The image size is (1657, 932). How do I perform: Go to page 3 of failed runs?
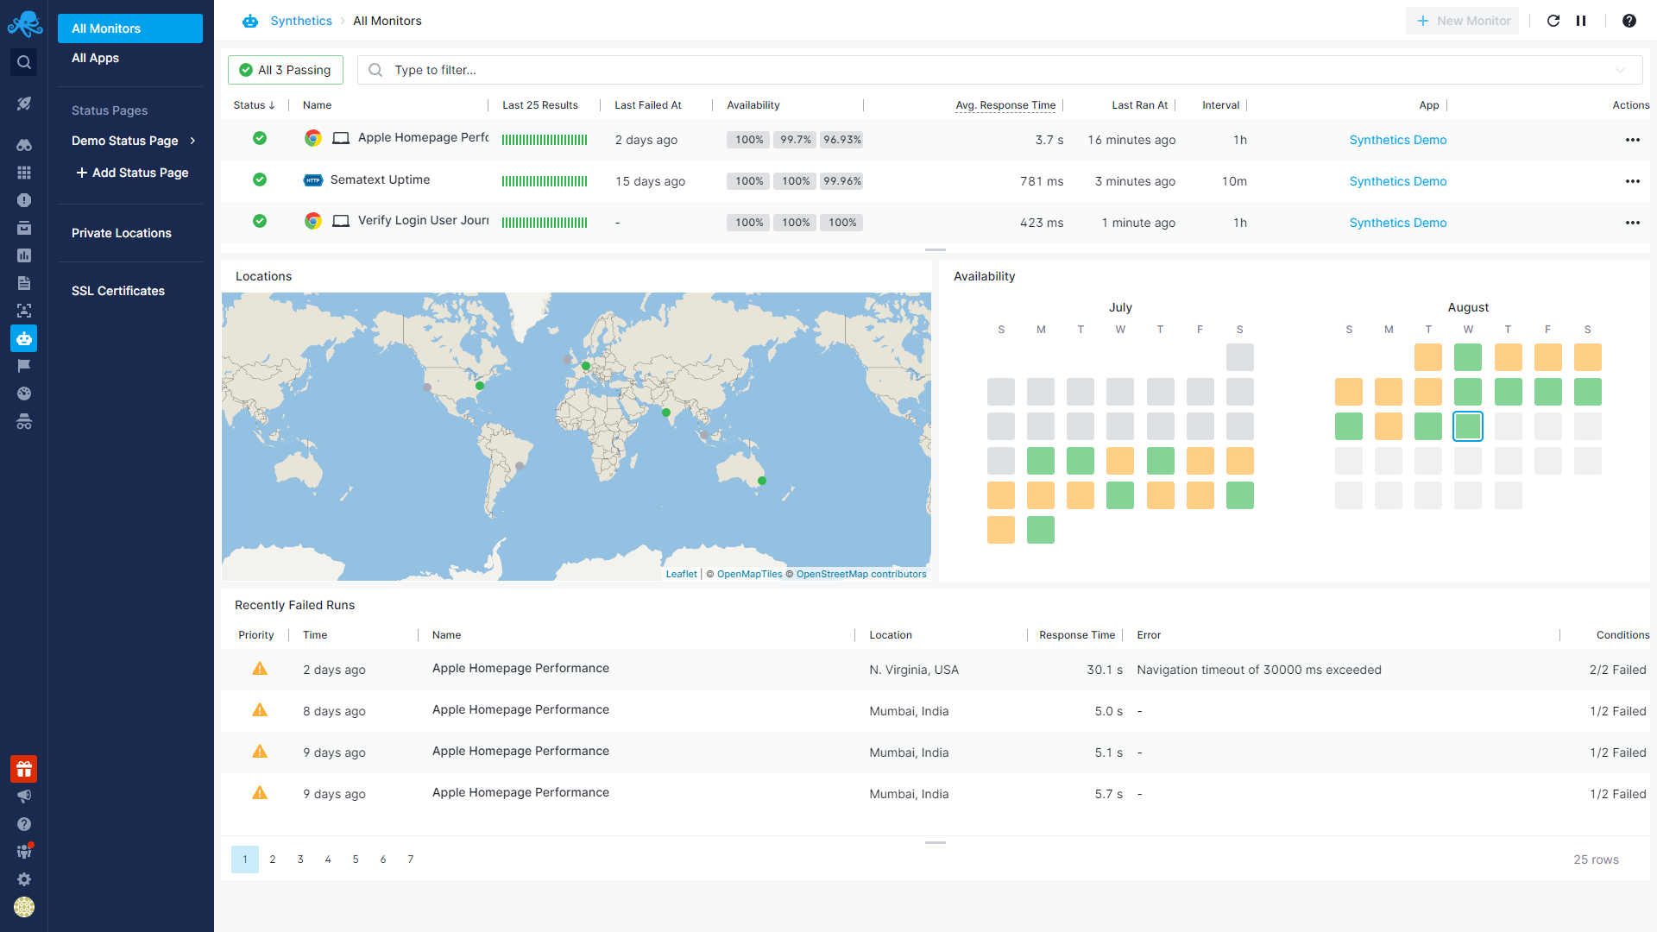click(x=300, y=859)
